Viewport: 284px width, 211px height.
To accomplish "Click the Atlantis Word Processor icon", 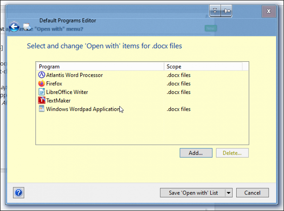I will [x=42, y=75].
